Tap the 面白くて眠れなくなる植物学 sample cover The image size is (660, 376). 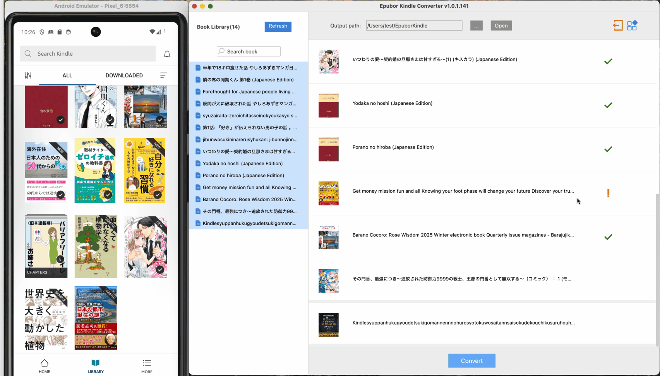pyautogui.click(x=96, y=246)
